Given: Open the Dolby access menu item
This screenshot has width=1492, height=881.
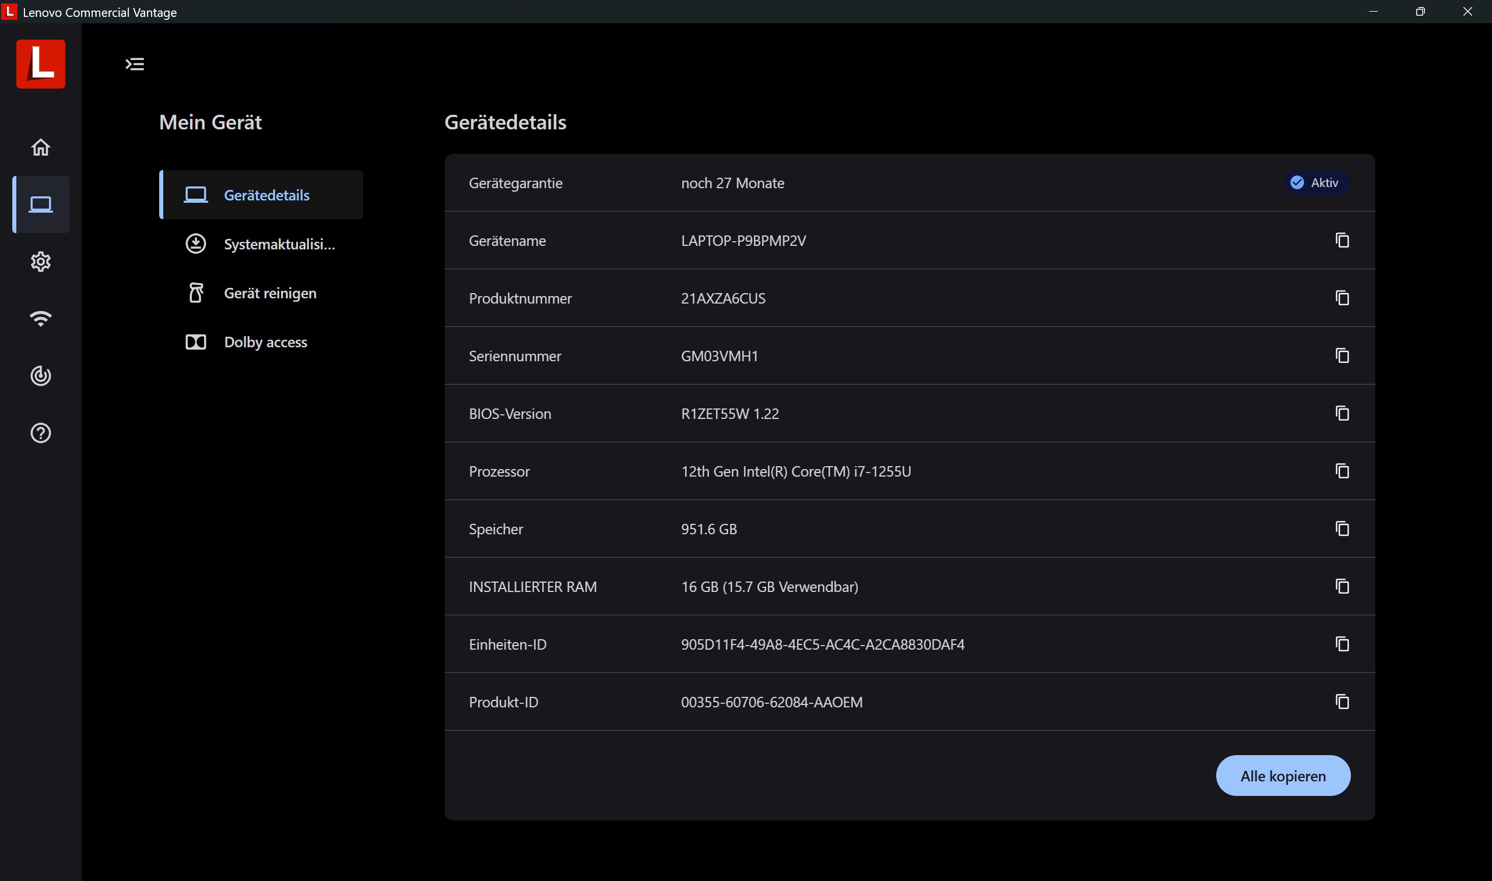Looking at the screenshot, I should (261, 342).
